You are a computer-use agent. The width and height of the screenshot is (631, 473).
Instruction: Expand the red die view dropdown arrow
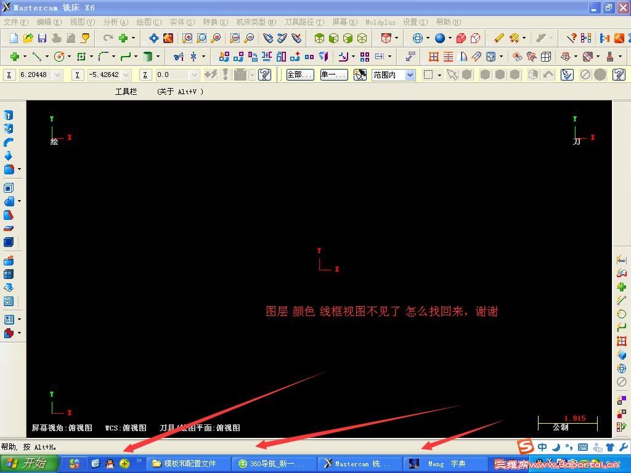(x=396, y=38)
